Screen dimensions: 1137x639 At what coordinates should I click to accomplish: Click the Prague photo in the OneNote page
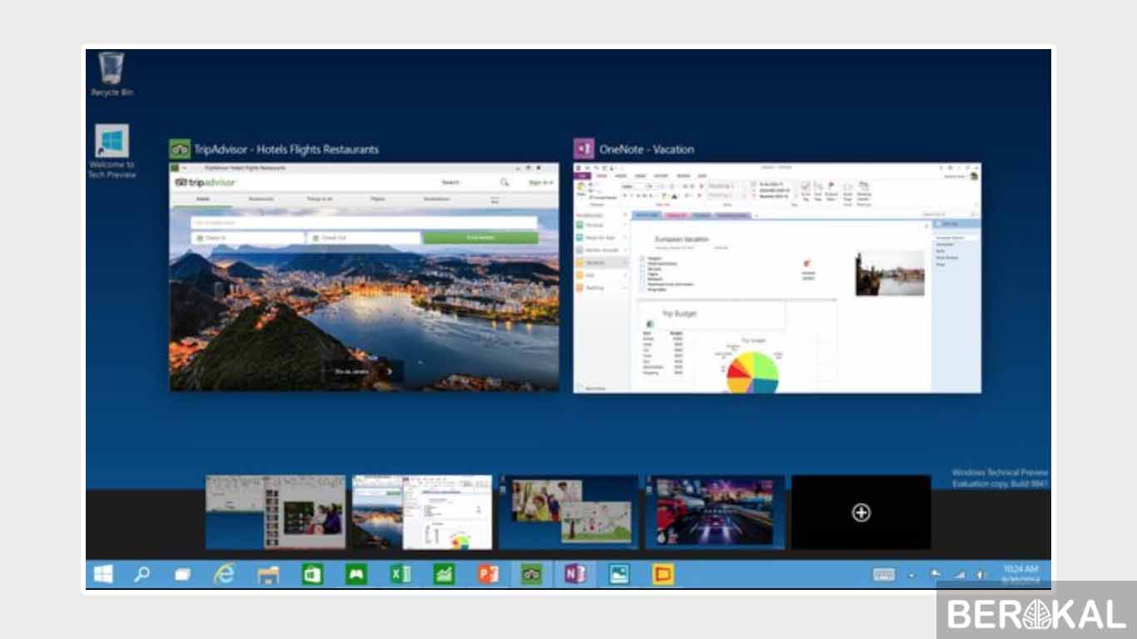890,273
